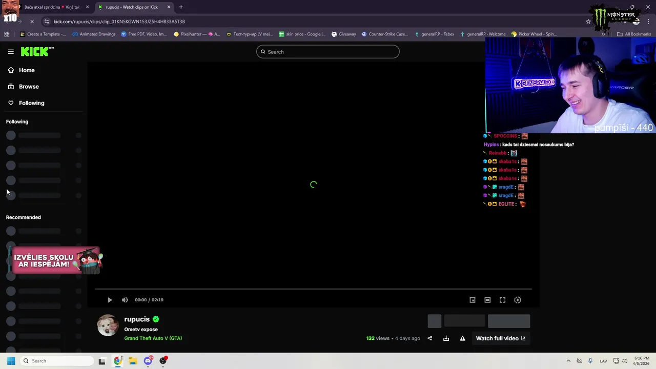Click the Ometv expose clip title
The height and width of the screenshot is (369, 656).
[141, 330]
